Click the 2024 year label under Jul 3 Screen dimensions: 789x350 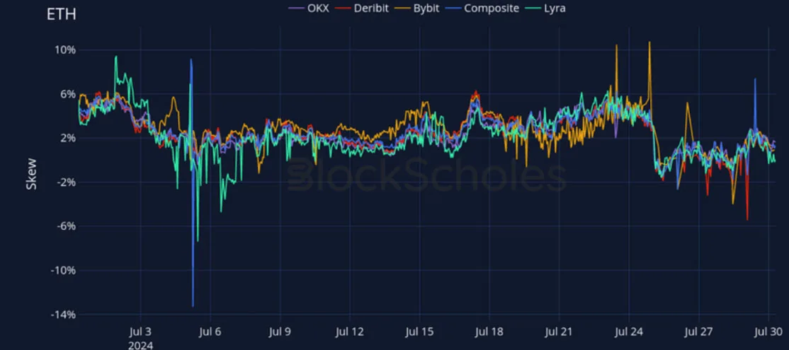click(x=140, y=345)
